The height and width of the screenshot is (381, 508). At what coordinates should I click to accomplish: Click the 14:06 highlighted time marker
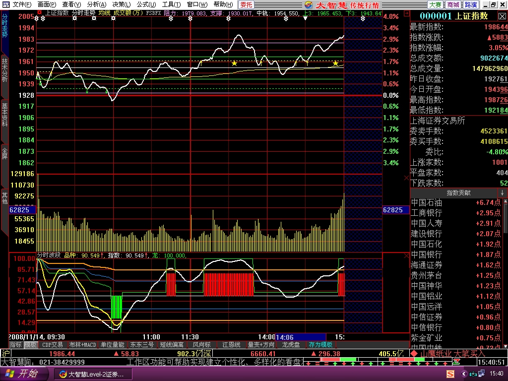pos(300,337)
